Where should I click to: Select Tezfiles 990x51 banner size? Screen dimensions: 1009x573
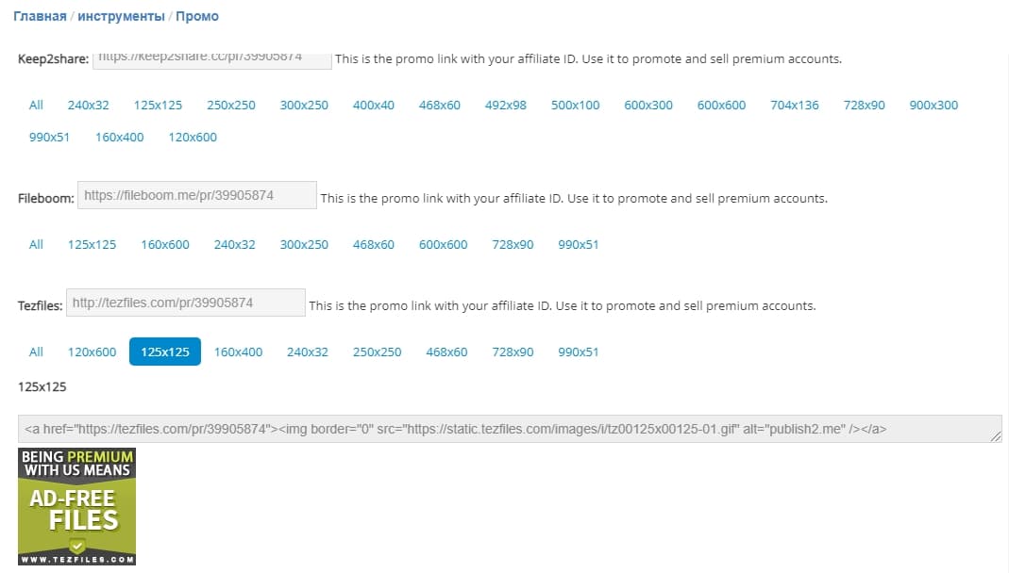(579, 352)
